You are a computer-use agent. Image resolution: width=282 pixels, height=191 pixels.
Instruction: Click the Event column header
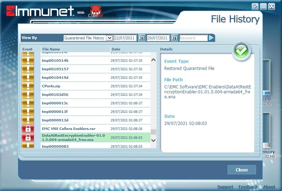[x=27, y=49]
